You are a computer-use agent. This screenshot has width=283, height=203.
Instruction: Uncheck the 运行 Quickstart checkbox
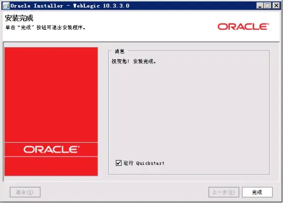[119, 163]
